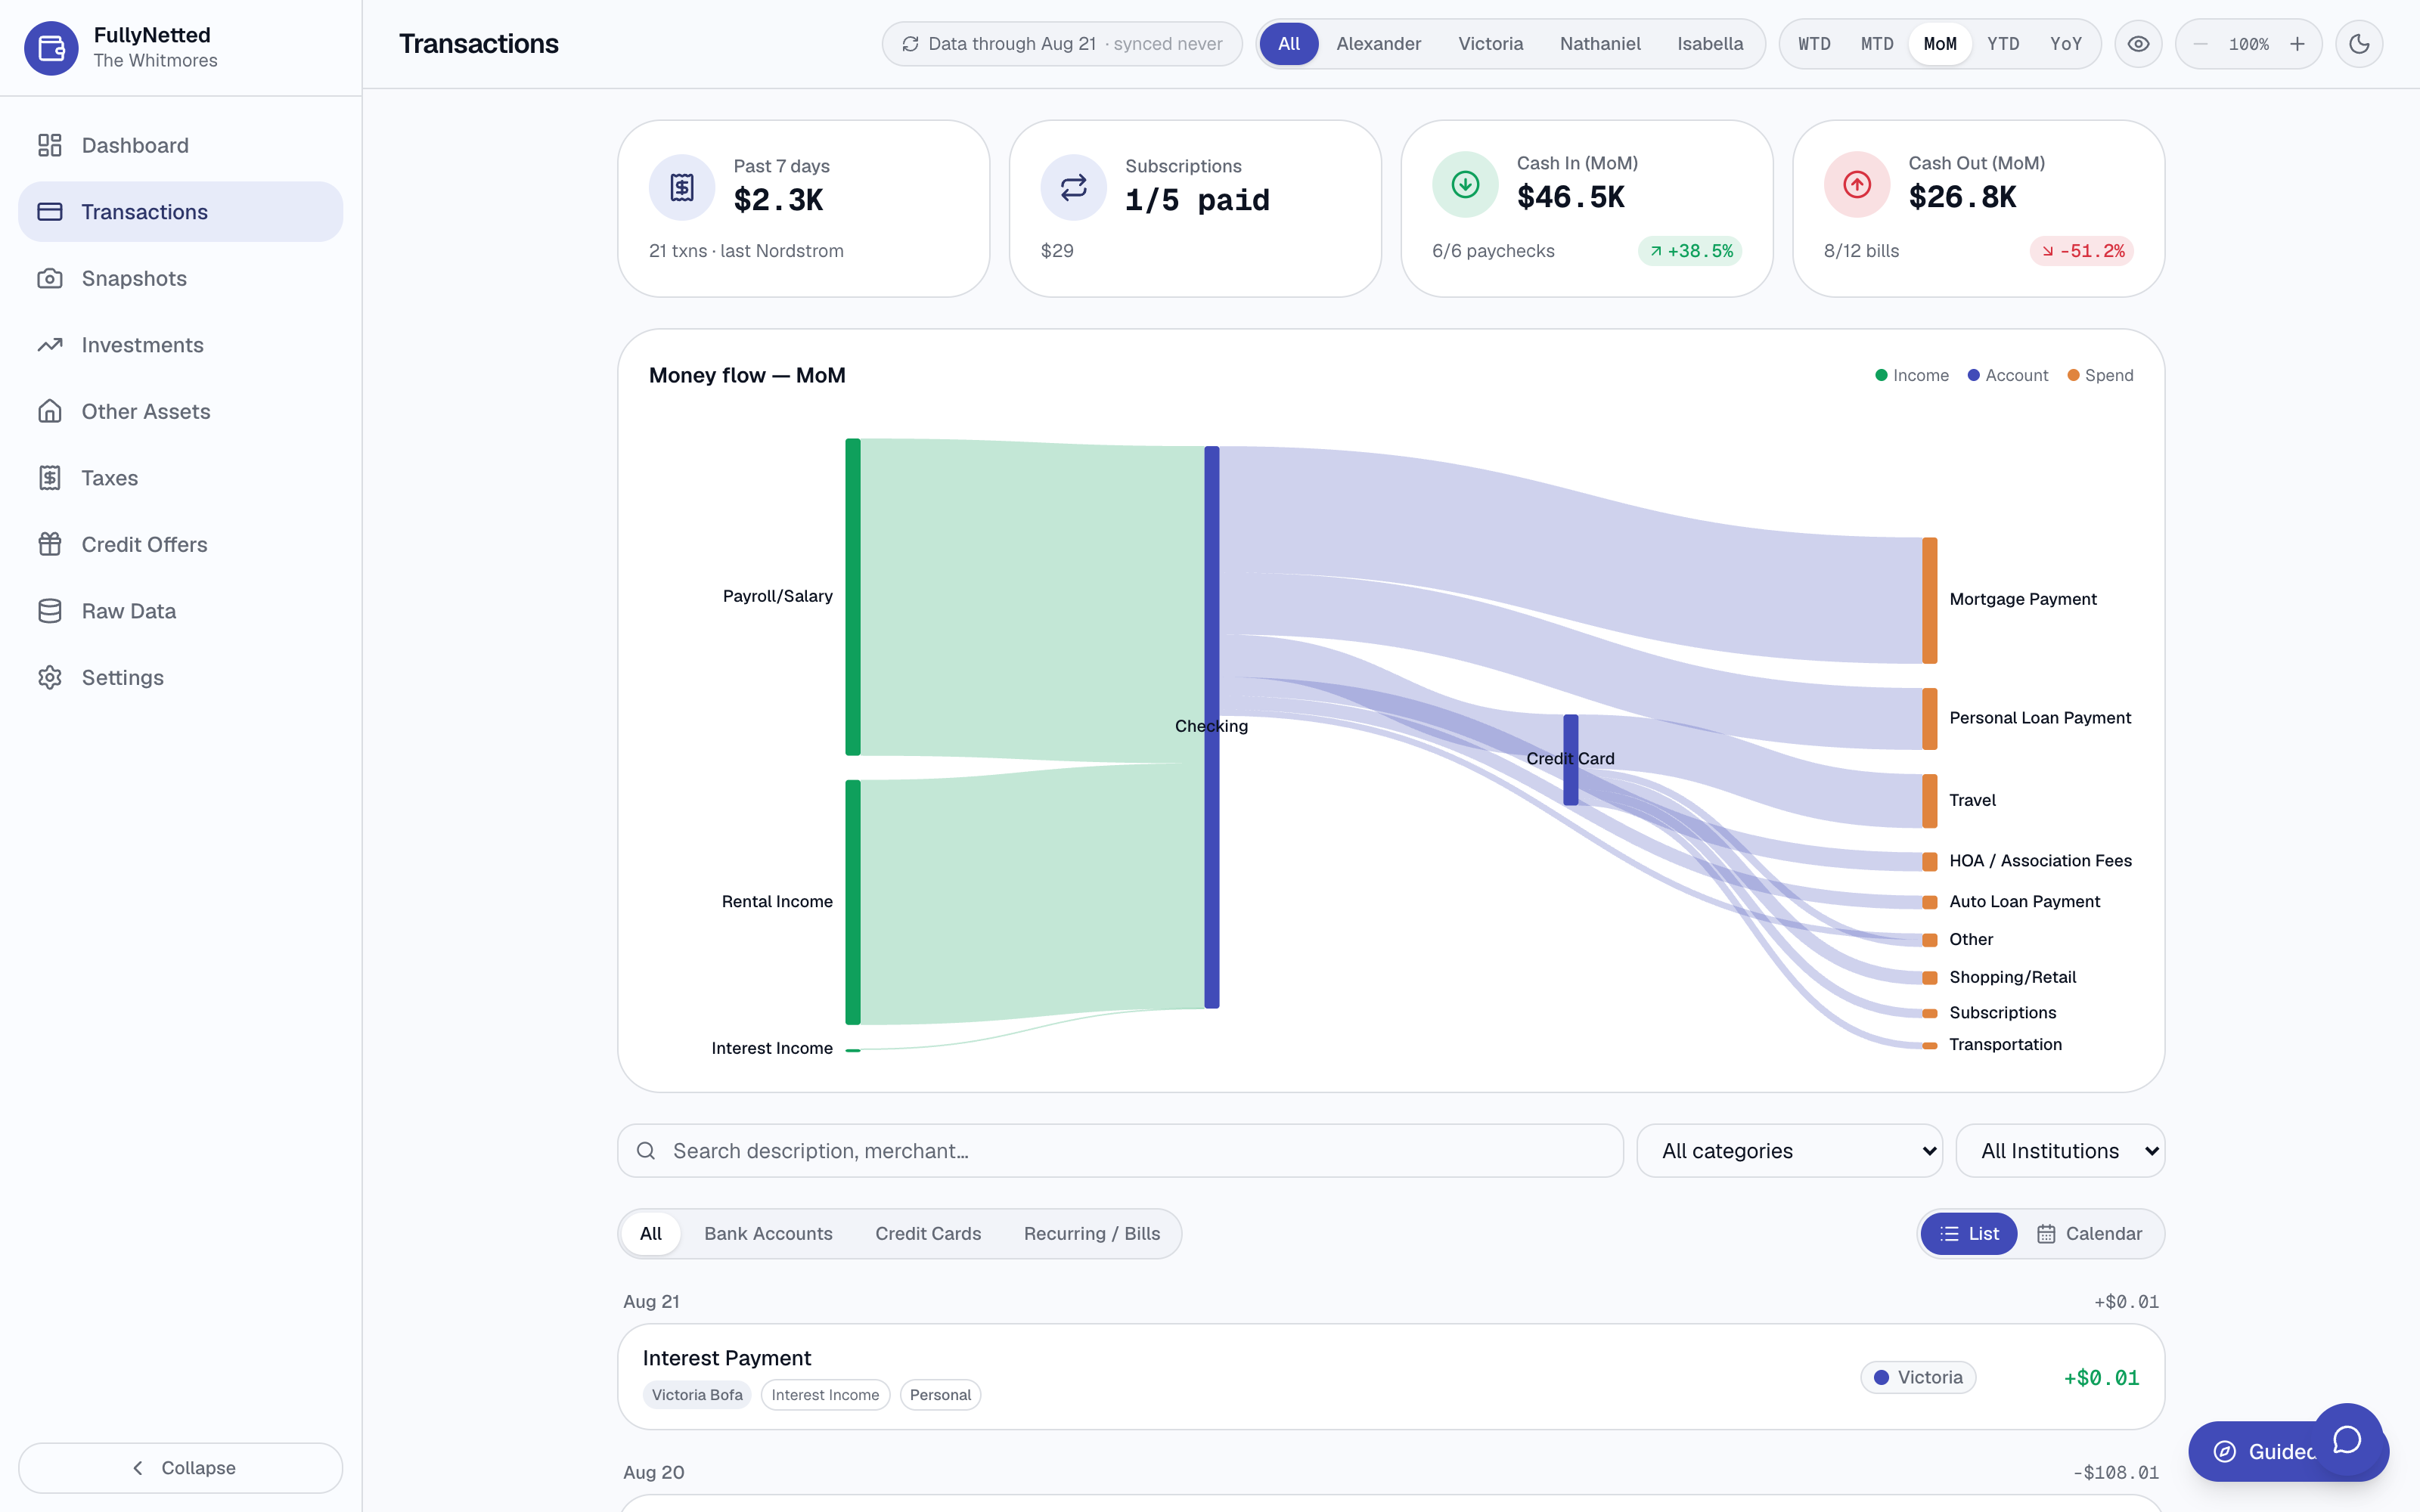Click the data sync refresh icon

click(x=910, y=44)
